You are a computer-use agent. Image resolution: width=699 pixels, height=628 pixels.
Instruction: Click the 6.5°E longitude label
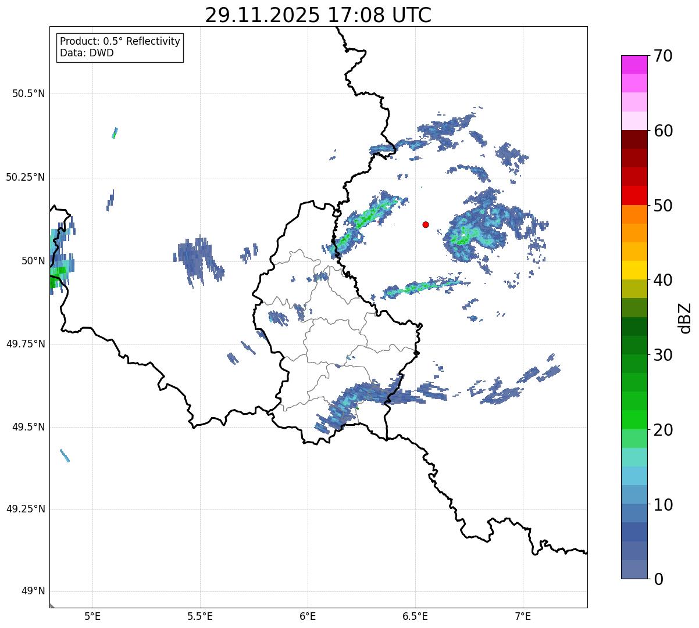(x=415, y=616)
